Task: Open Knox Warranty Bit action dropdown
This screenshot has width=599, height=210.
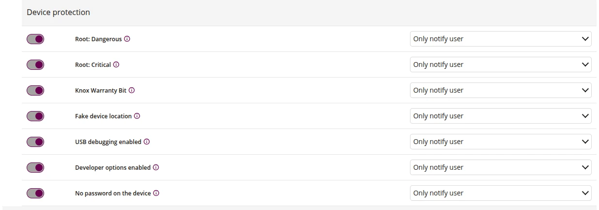Action: tap(501, 90)
